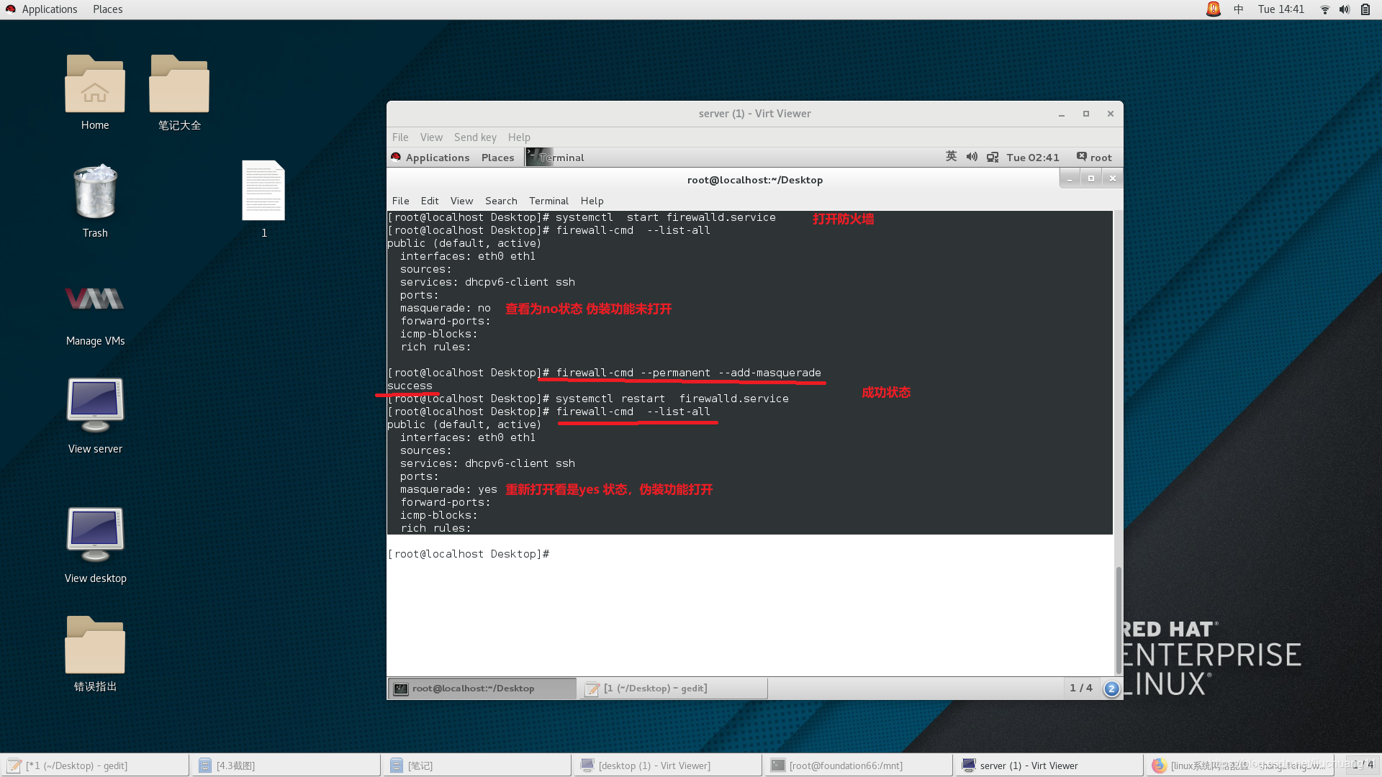The height and width of the screenshot is (777, 1382).
Task: Open terminal View menu
Action: point(461,201)
